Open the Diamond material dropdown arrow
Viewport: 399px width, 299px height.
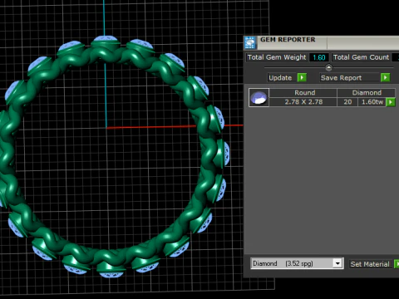tap(337, 263)
